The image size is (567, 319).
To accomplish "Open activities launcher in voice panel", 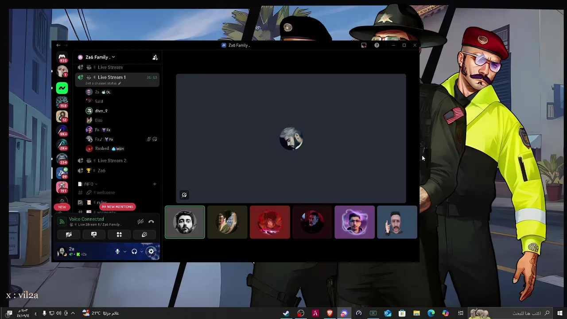I will [x=119, y=234].
